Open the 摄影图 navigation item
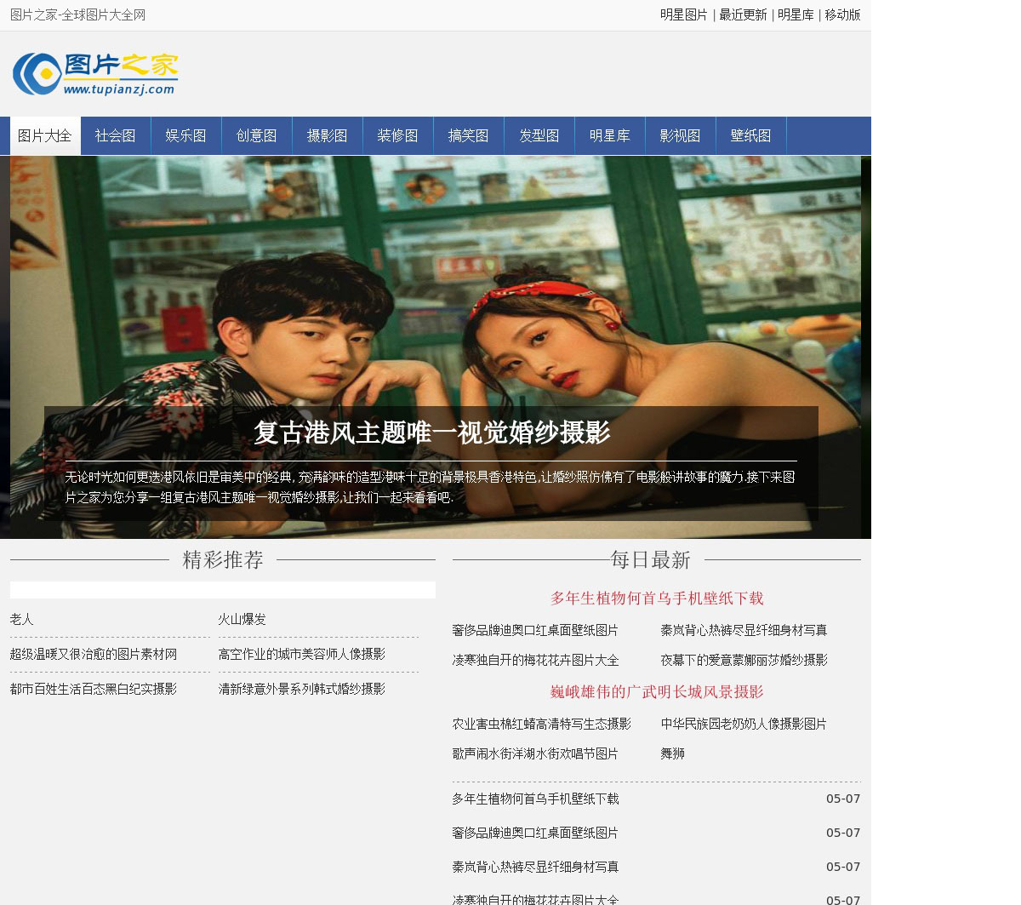This screenshot has height=905, width=1021. [x=328, y=136]
